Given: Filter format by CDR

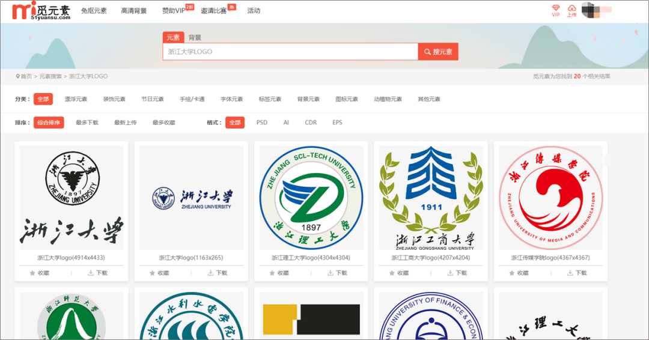Looking at the screenshot, I should pyautogui.click(x=311, y=123).
